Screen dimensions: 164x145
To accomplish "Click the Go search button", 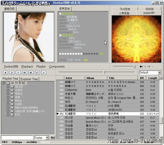I will tap(52, 137).
